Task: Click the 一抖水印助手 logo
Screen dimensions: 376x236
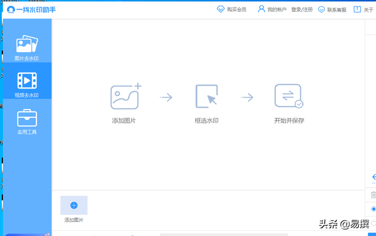Action: 31,9
